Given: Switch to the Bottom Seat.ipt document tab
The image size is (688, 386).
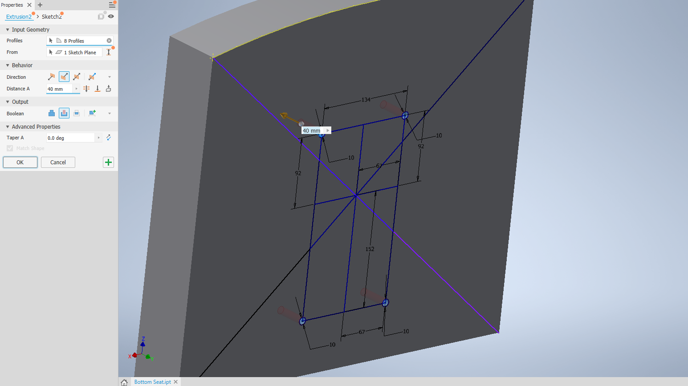Looking at the screenshot, I should [153, 382].
